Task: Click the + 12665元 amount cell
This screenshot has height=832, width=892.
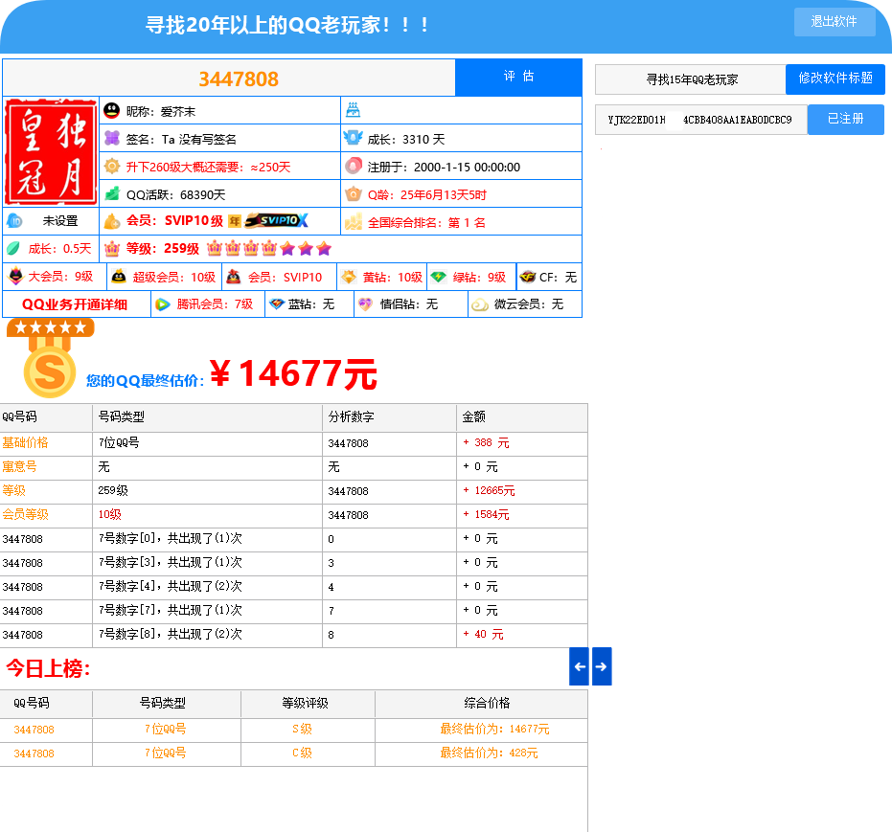Action: 489,490
